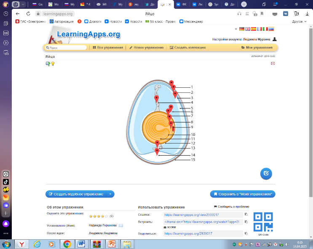Expand the Другое bookmarks folder
The image size is (313, 249).
(x=299, y=21)
